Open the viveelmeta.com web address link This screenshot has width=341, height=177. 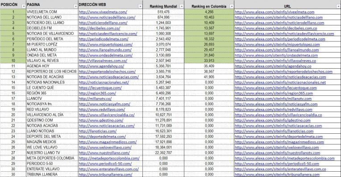point(103,12)
